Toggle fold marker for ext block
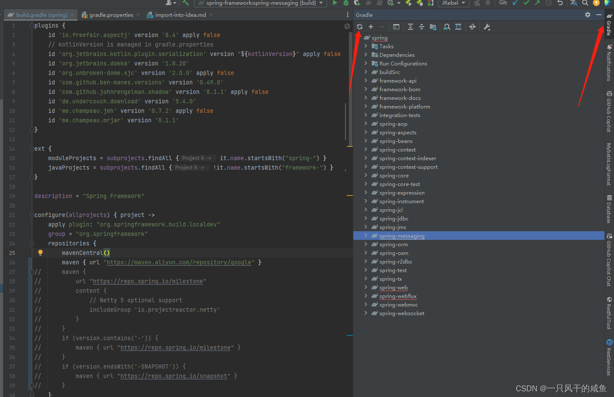Screen dimensions: 614x397 [32, 149]
